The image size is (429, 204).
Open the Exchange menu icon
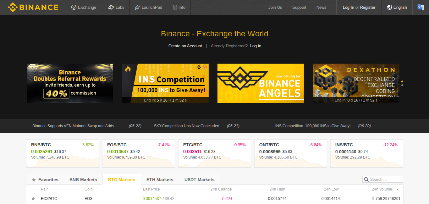pyautogui.click(x=74, y=7)
